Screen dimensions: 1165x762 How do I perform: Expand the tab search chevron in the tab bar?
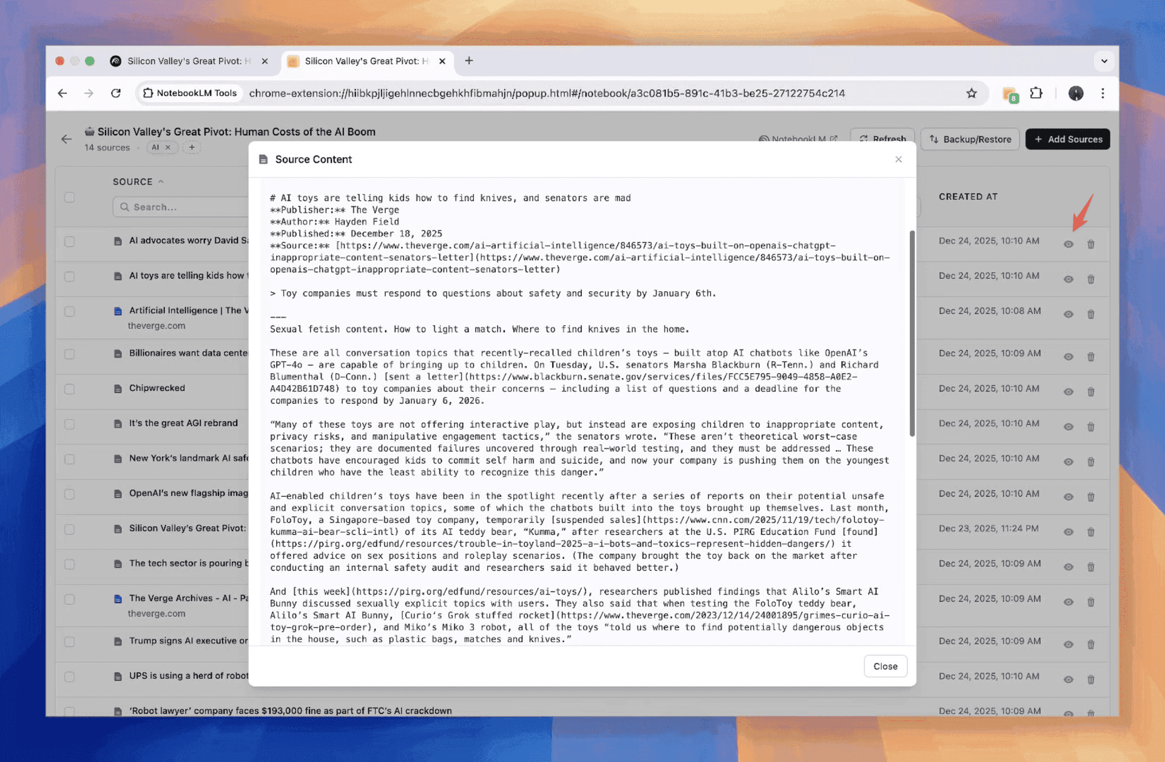(x=1104, y=61)
